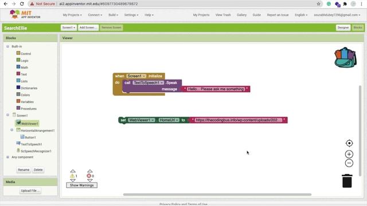Open the Screen1 screen selector dropdown
The height and width of the screenshot is (206, 367).
[69, 27]
